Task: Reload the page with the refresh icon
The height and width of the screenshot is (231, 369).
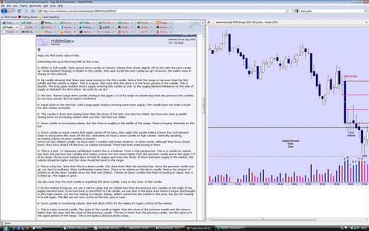Action: pyautogui.click(x=19, y=11)
